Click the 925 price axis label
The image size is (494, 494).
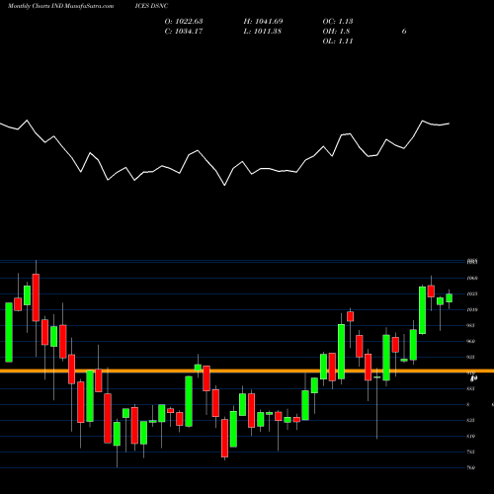coord(471,357)
